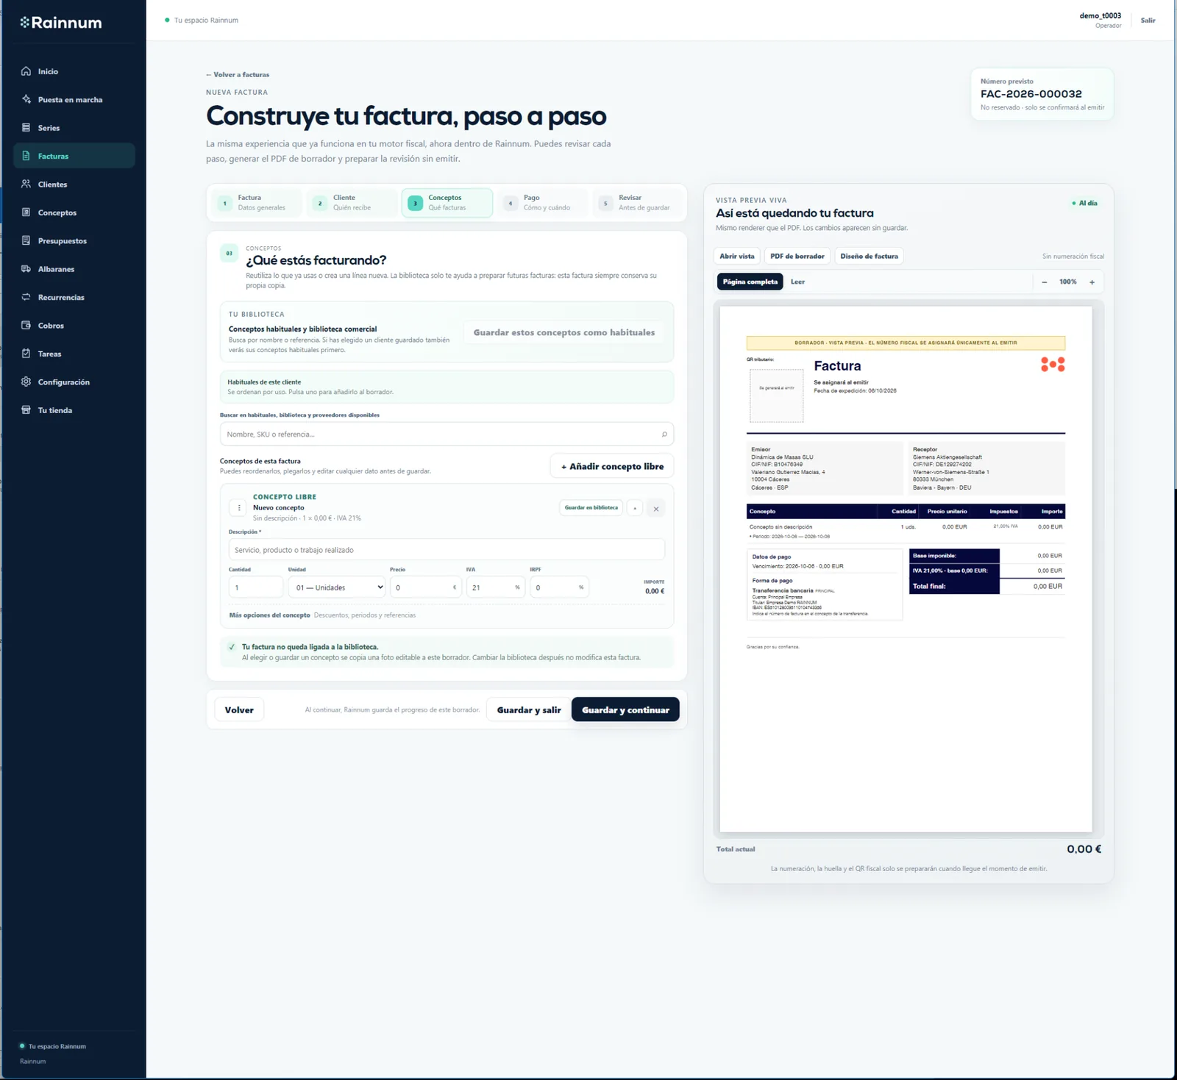The image size is (1177, 1080).
Task: Open Diseño de factura
Action: coord(869,256)
